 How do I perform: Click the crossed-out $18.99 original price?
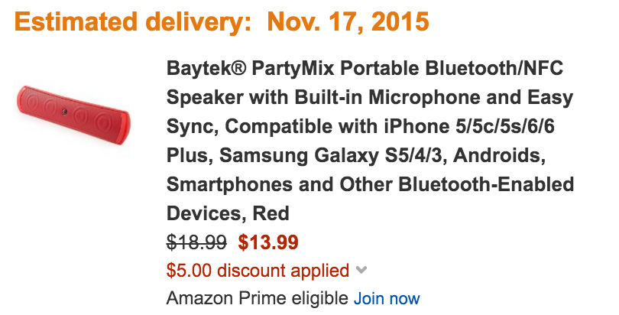click(x=196, y=242)
